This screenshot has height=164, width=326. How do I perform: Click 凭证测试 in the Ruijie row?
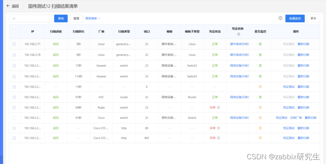coord(289,107)
